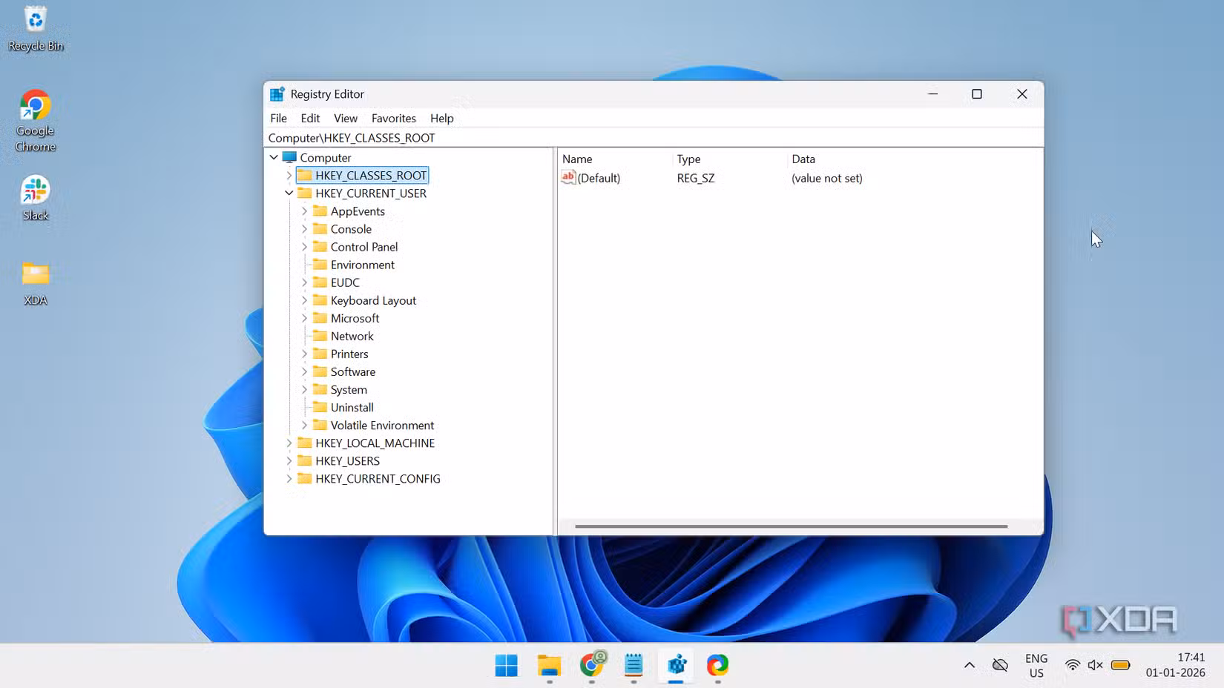Viewport: 1224px width, 688px height.
Task: Select the HKEY_USERS hive
Action: pyautogui.click(x=347, y=460)
